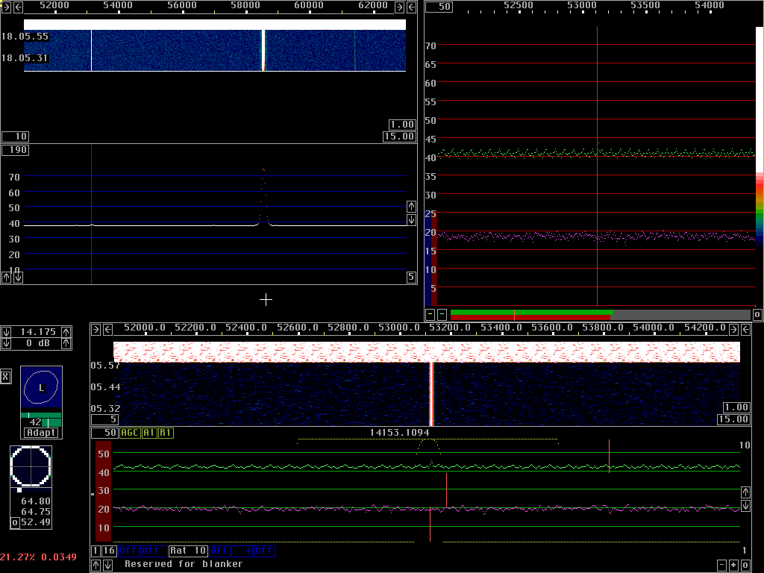Click left arrow left of 52000.0 baseband scale

click(x=108, y=329)
